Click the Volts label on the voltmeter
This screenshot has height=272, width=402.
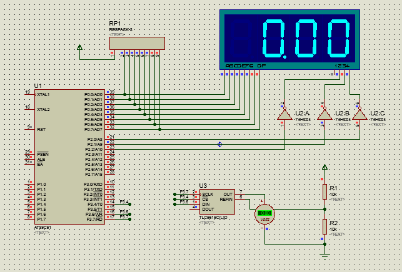pos(265,220)
